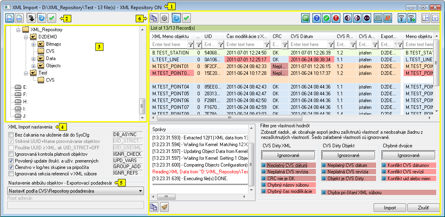Enable 'Bez čakania na uloženie dát' checkbox
Image resolution: width=445 pixels, height=217 pixels.
coord(11,135)
